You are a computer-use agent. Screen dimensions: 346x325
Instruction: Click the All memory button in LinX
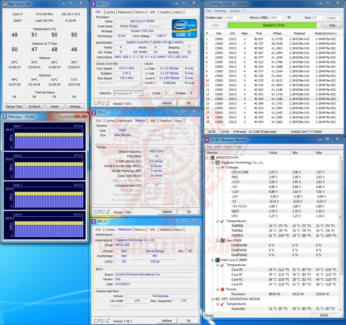tap(289, 17)
